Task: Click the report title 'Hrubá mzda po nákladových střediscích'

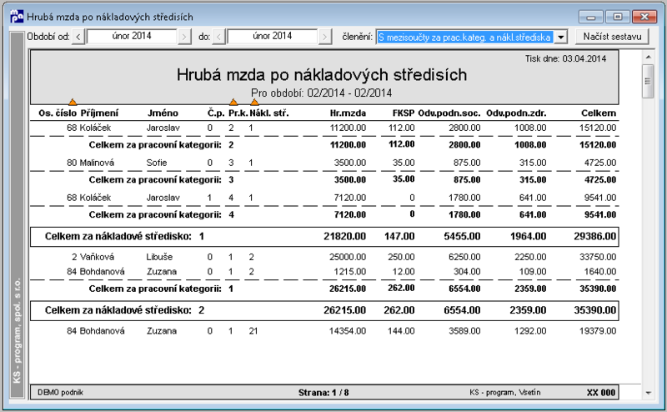Action: tap(322, 75)
